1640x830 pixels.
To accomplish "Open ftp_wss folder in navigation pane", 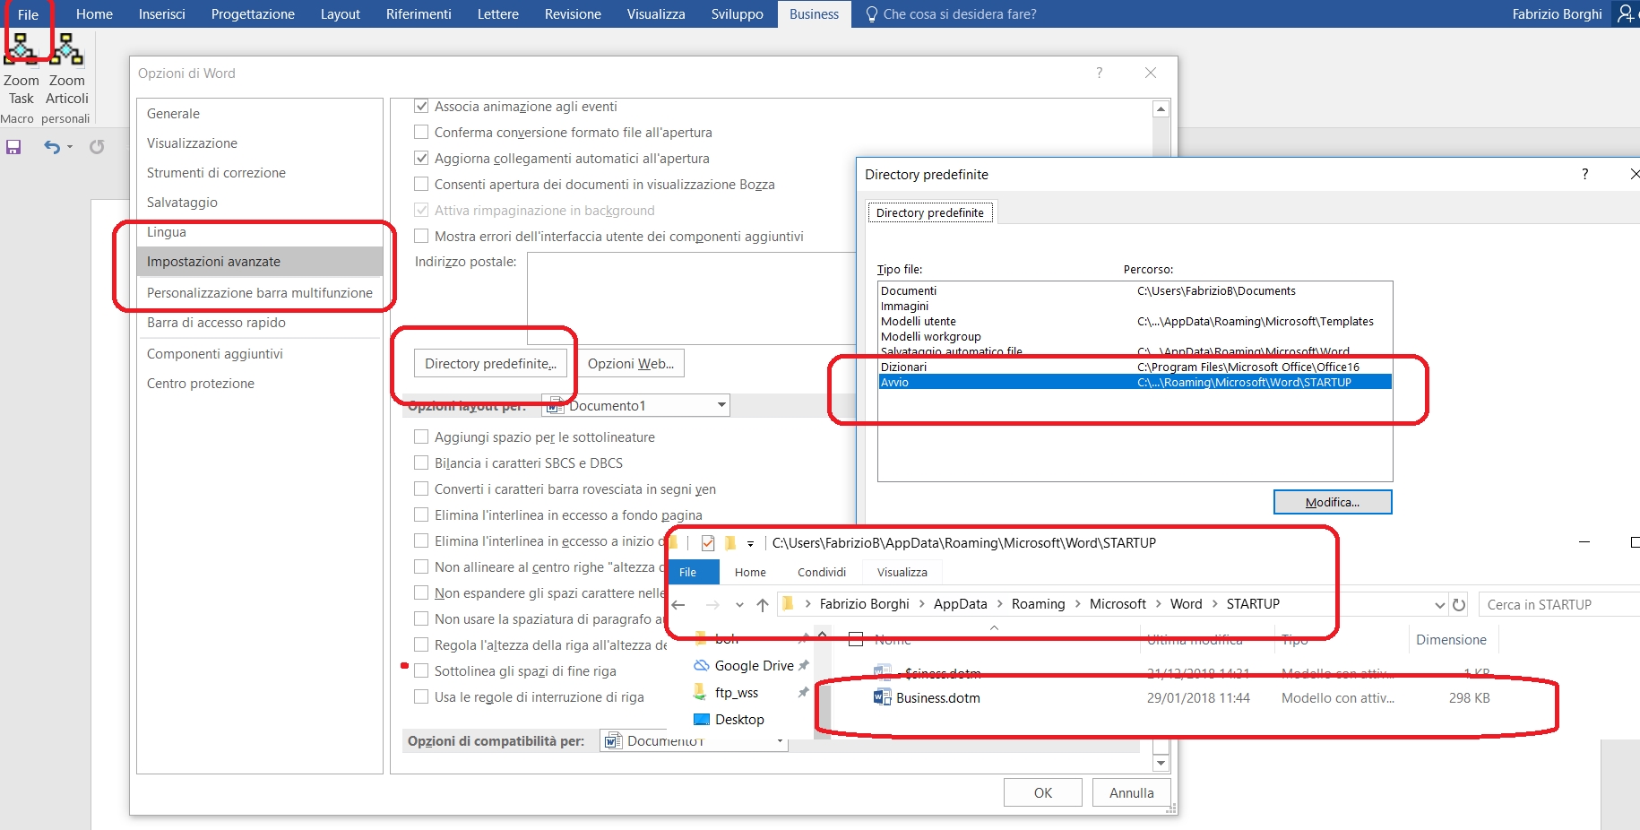I will tap(736, 693).
